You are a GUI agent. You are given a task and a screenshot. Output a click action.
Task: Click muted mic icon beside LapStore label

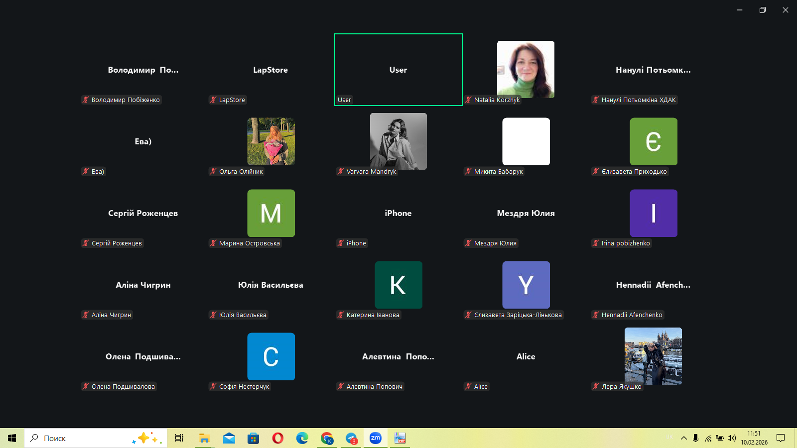[x=213, y=100]
